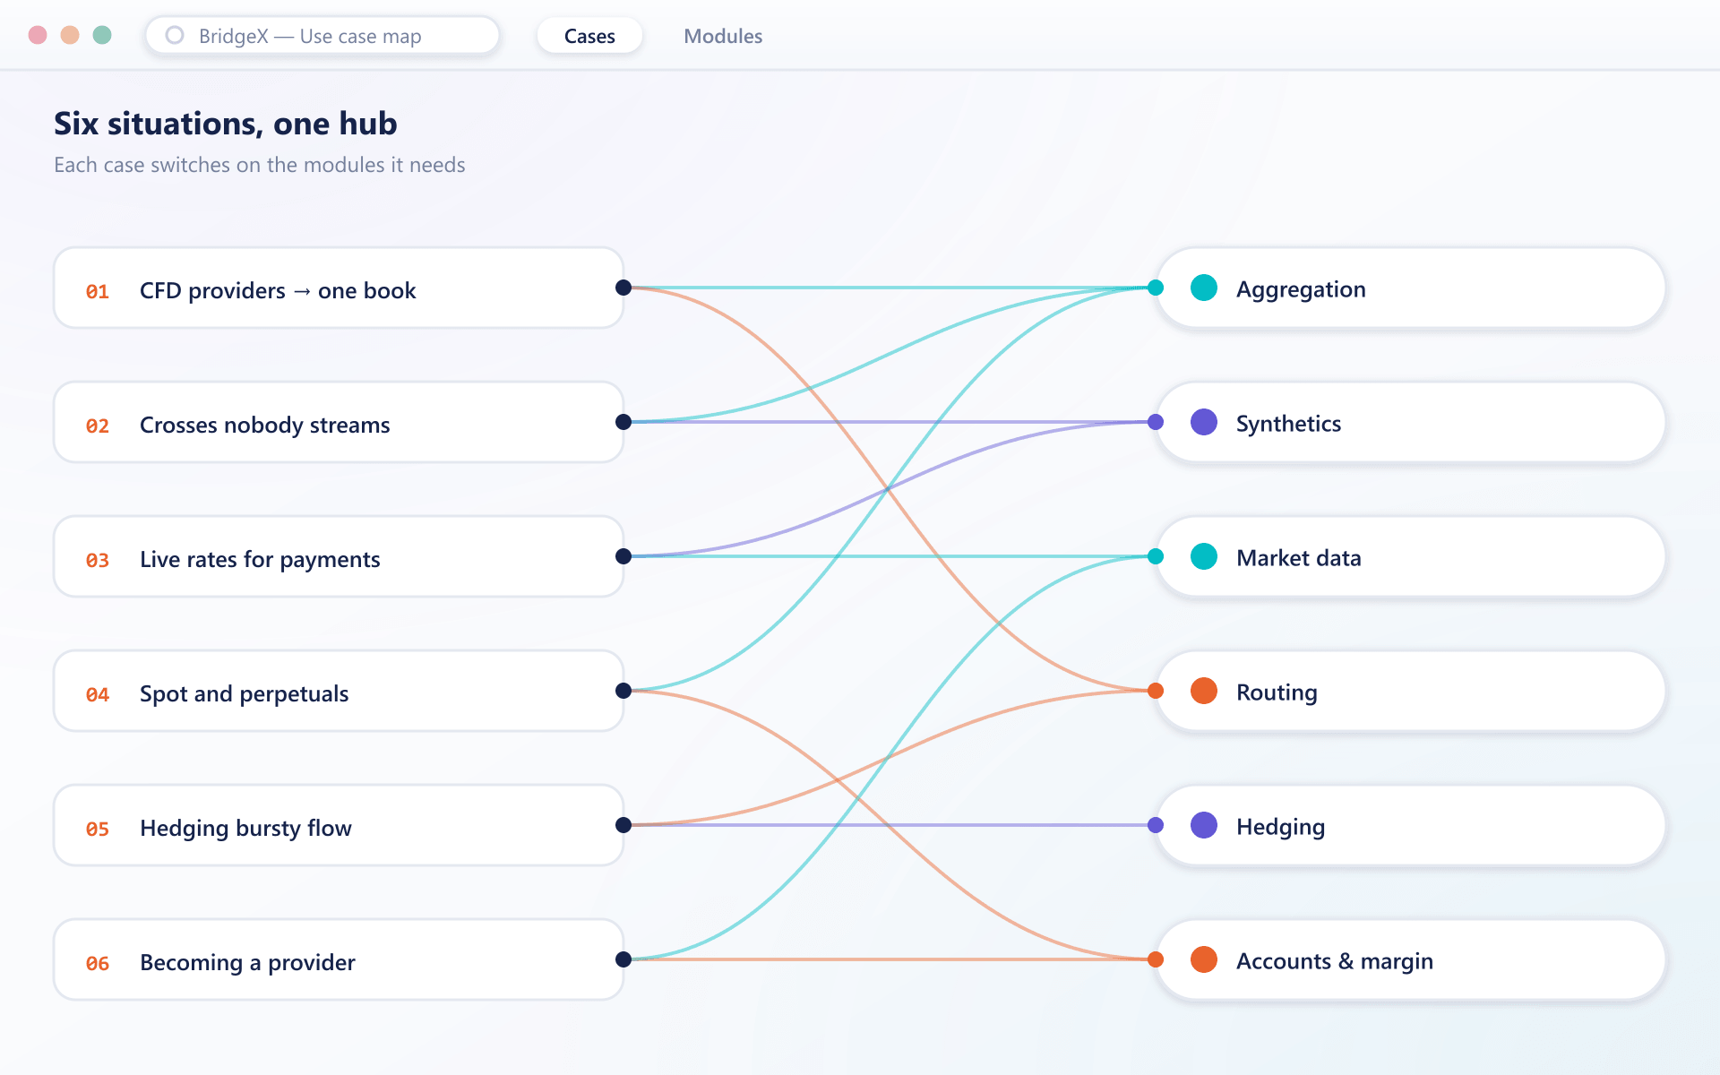Click the 06 case number label
The width and height of the screenshot is (1720, 1075).
pos(98,963)
